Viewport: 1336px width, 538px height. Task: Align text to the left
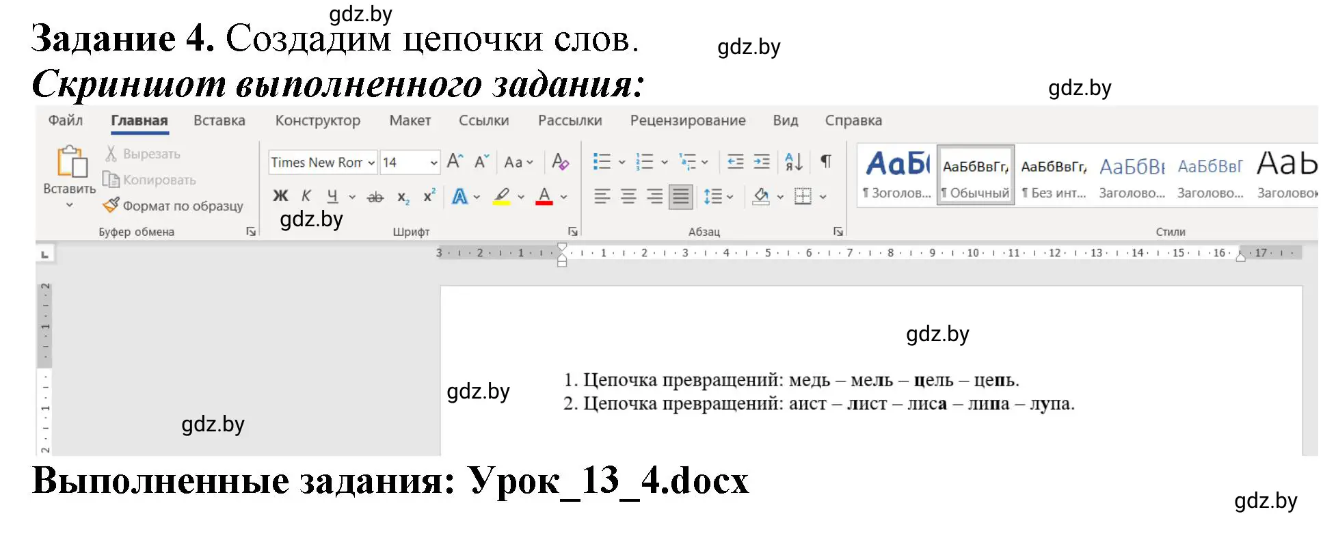602,197
